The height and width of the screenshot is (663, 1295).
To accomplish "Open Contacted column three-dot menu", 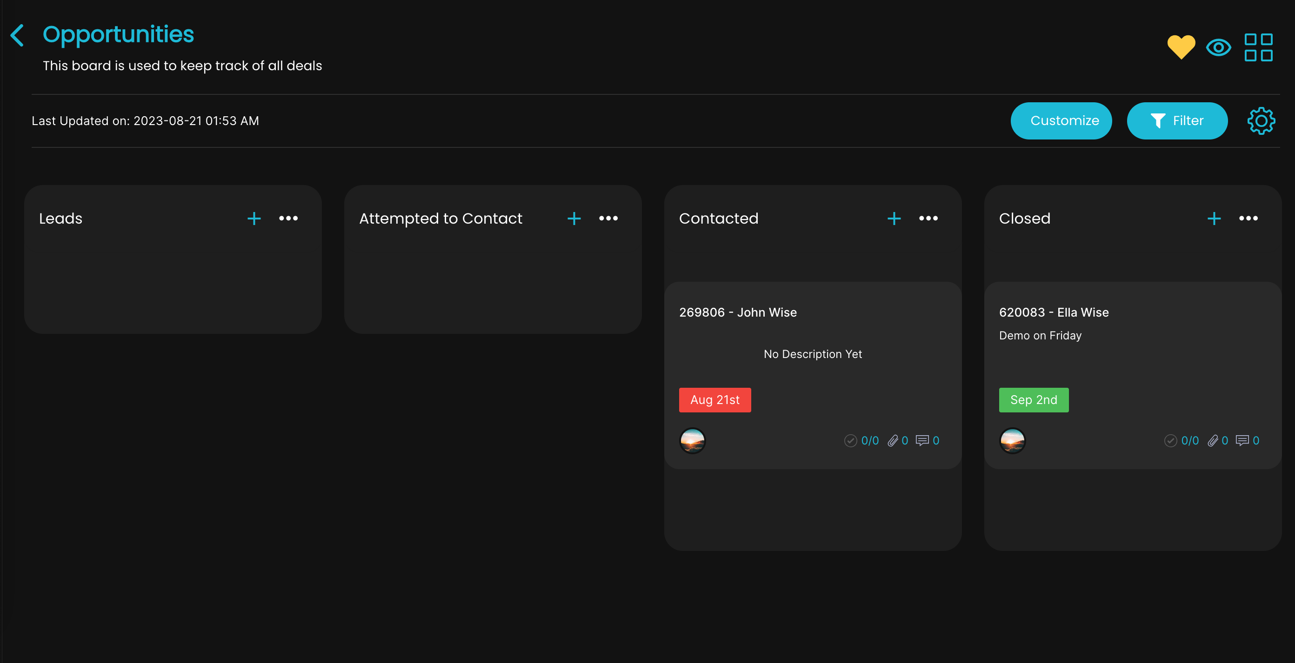I will coord(928,218).
